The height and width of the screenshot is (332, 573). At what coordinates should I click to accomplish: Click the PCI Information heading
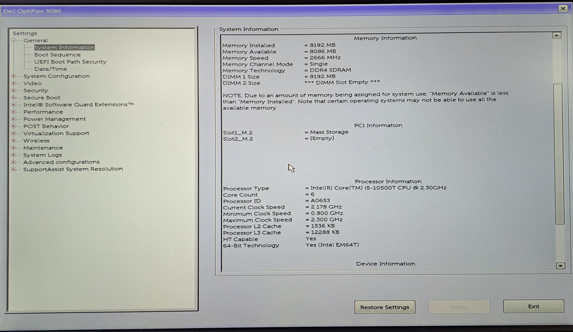click(x=378, y=125)
